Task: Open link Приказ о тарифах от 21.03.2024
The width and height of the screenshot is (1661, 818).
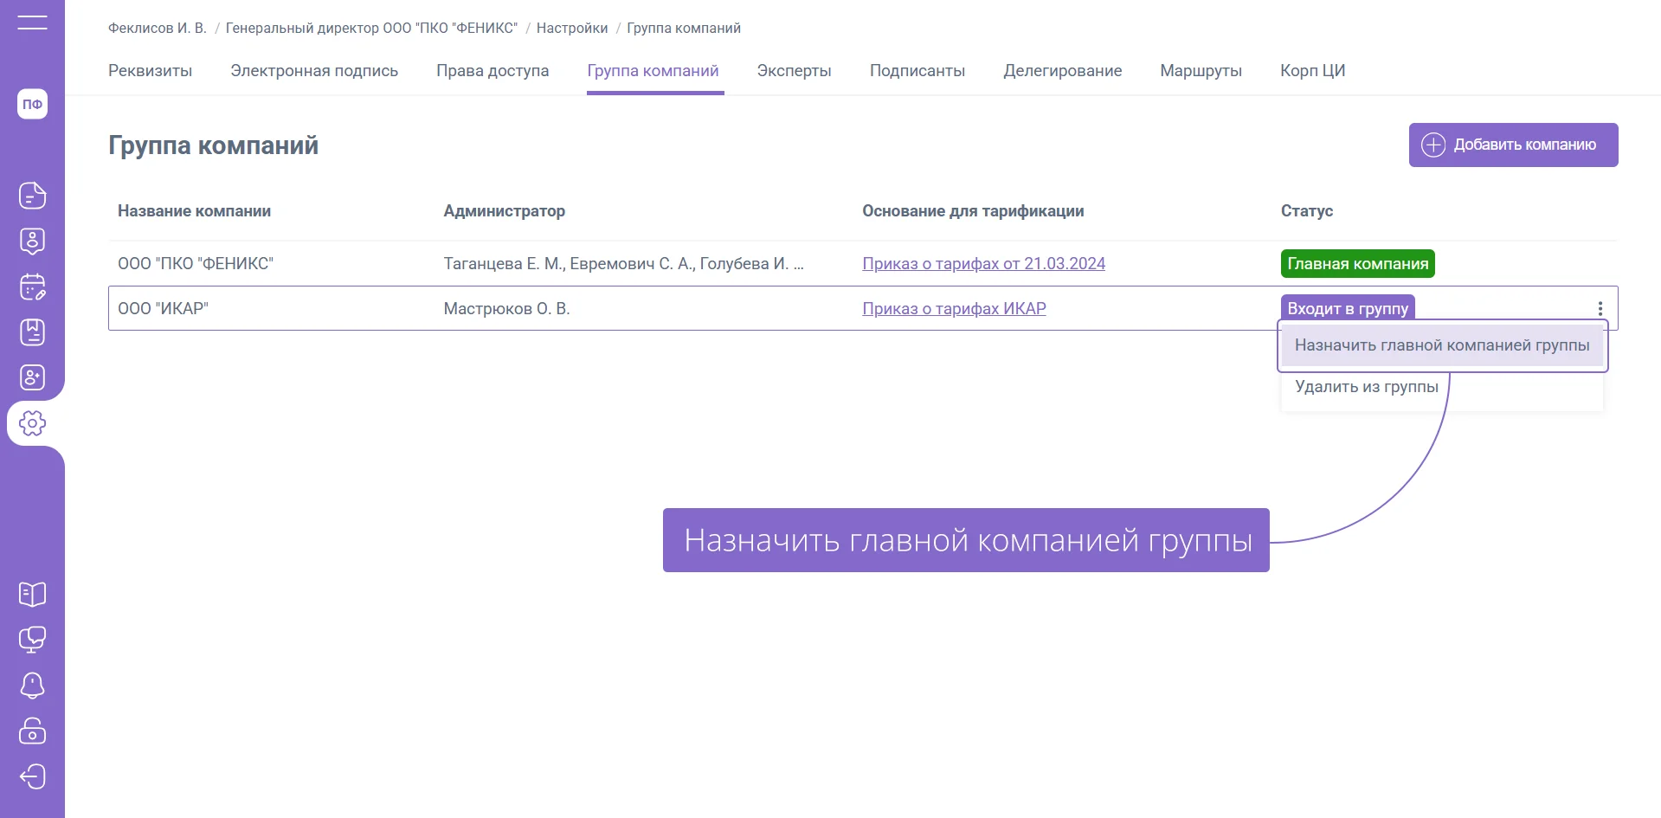Action: pyautogui.click(x=983, y=264)
